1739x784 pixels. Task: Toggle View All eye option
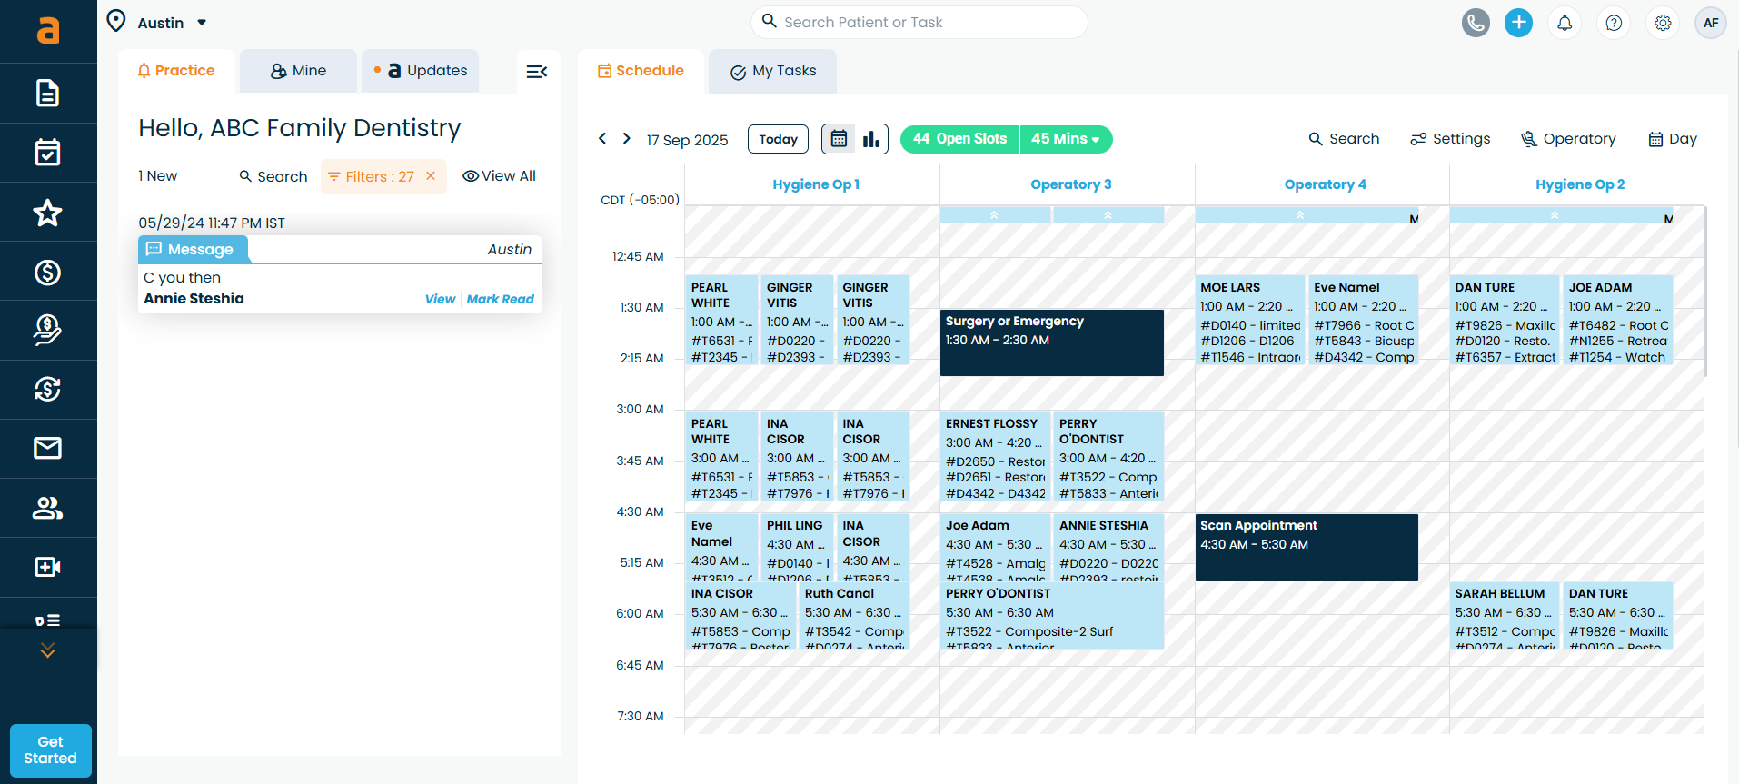click(499, 176)
